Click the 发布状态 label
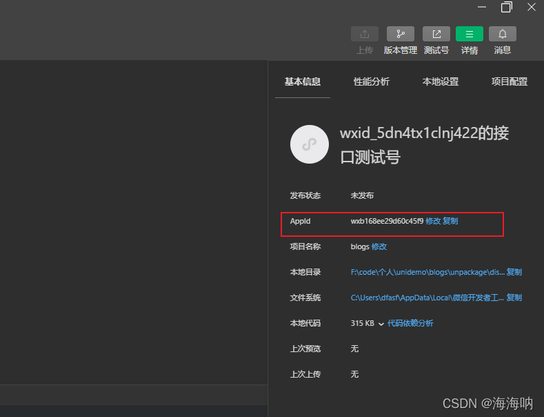Viewport: 544px width, 417px height. point(305,195)
